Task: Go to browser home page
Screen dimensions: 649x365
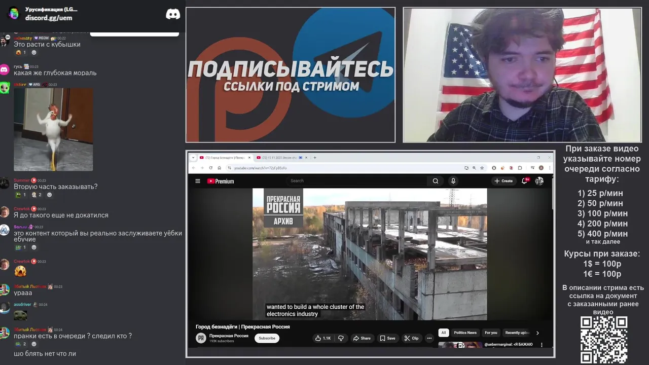Action: pyautogui.click(x=219, y=168)
